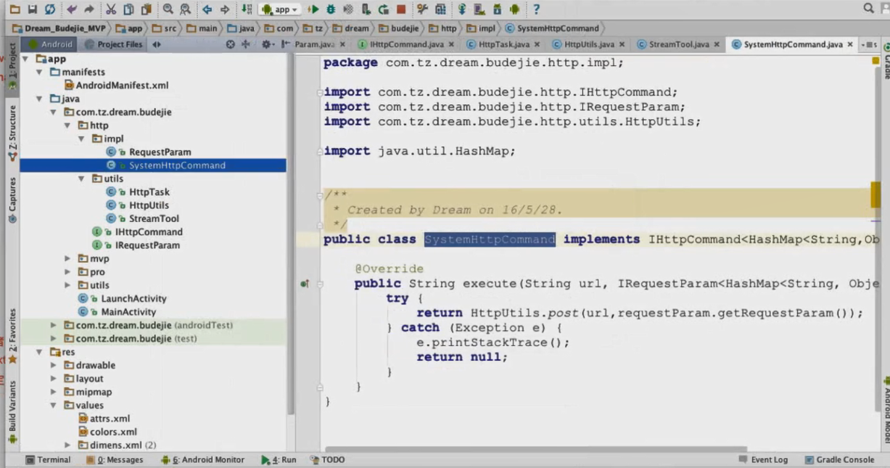This screenshot has height=468, width=890.
Task: Click the editor horizontal scrollbar
Action: pos(536,449)
